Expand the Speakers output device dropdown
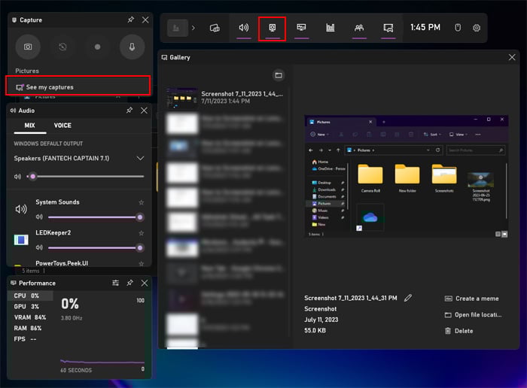The height and width of the screenshot is (388, 527). [x=140, y=158]
